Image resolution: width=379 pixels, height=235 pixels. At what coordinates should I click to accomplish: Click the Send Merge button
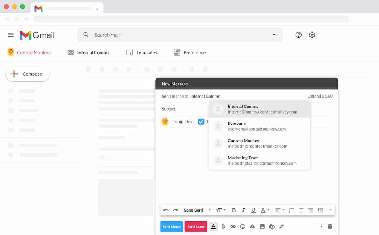pos(172,227)
